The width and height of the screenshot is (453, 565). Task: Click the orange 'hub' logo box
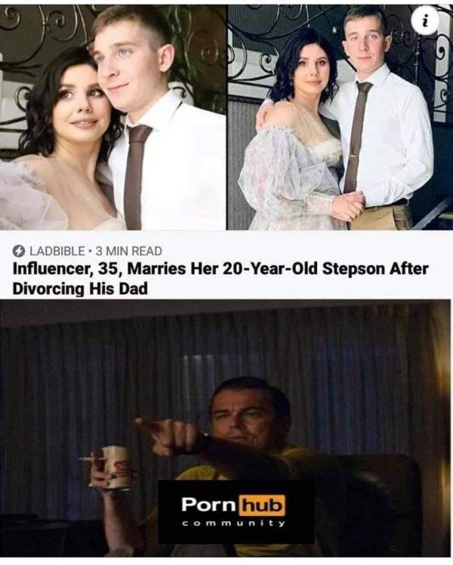[262, 505]
